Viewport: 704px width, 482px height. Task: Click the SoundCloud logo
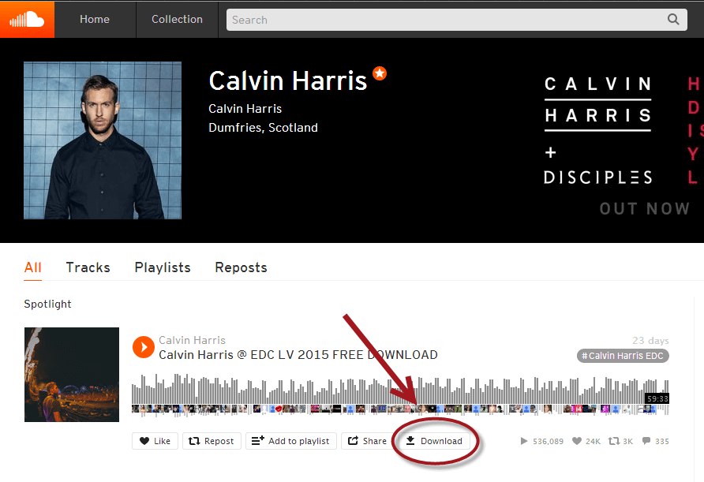click(27, 19)
